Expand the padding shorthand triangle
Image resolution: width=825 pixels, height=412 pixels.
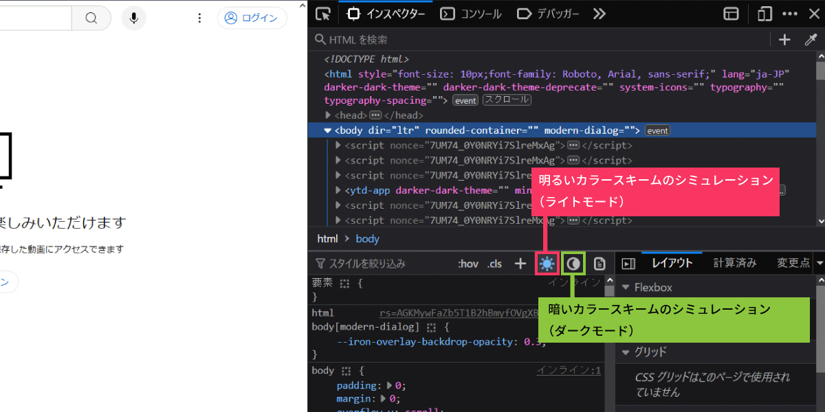[x=390, y=385]
